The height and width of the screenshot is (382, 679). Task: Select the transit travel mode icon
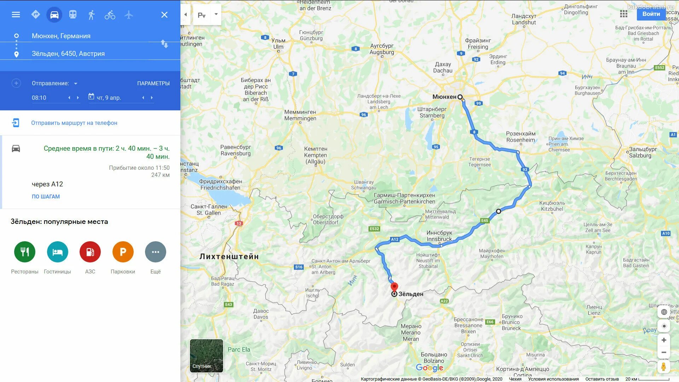73,15
